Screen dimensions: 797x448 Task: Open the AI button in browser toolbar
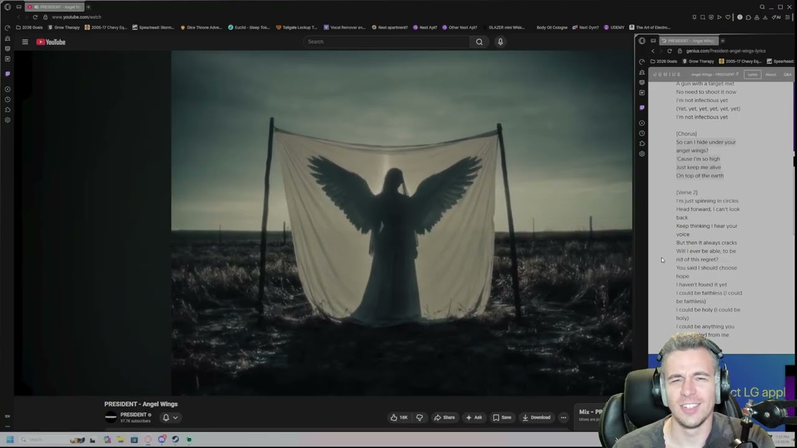(x=777, y=17)
